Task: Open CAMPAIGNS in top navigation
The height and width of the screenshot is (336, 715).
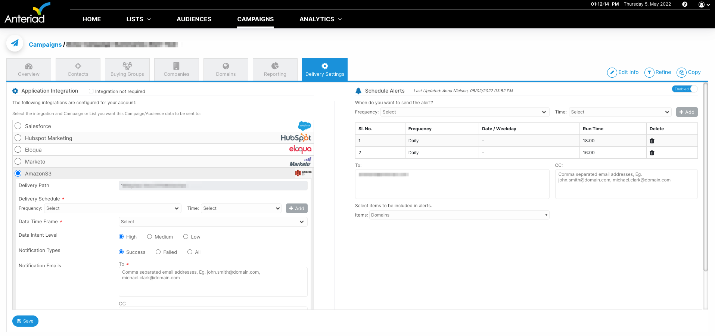Action: point(255,19)
